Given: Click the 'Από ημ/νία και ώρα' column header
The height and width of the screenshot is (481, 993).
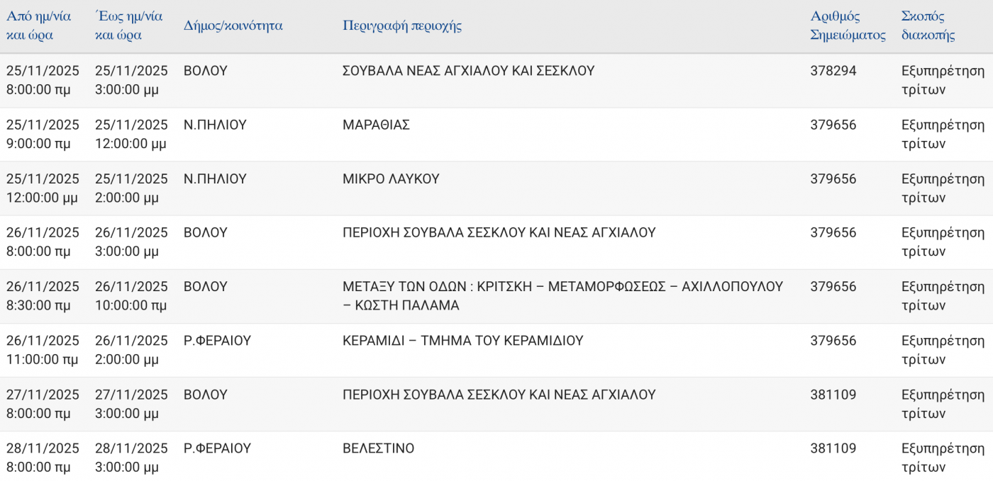Looking at the screenshot, I should pos(39,26).
